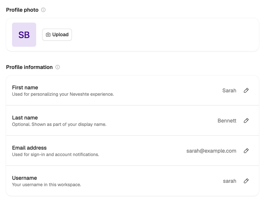Click 'Used for sign-in and account notifications.' description

55,155
